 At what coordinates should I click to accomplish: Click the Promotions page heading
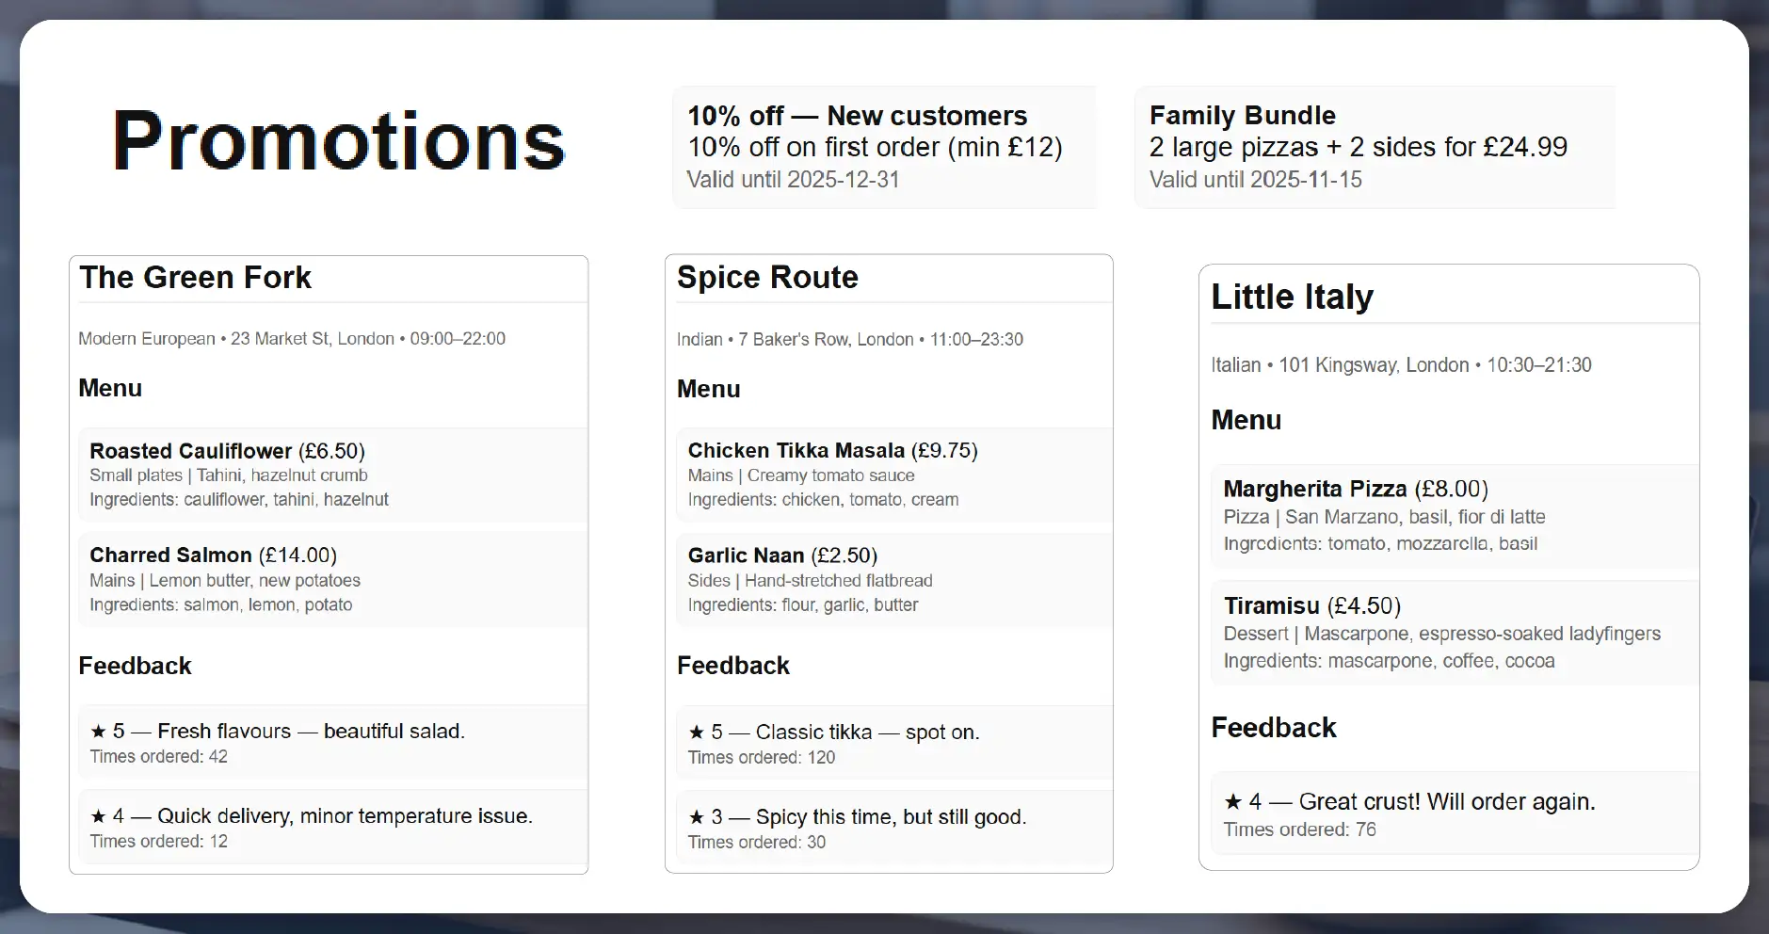point(339,141)
